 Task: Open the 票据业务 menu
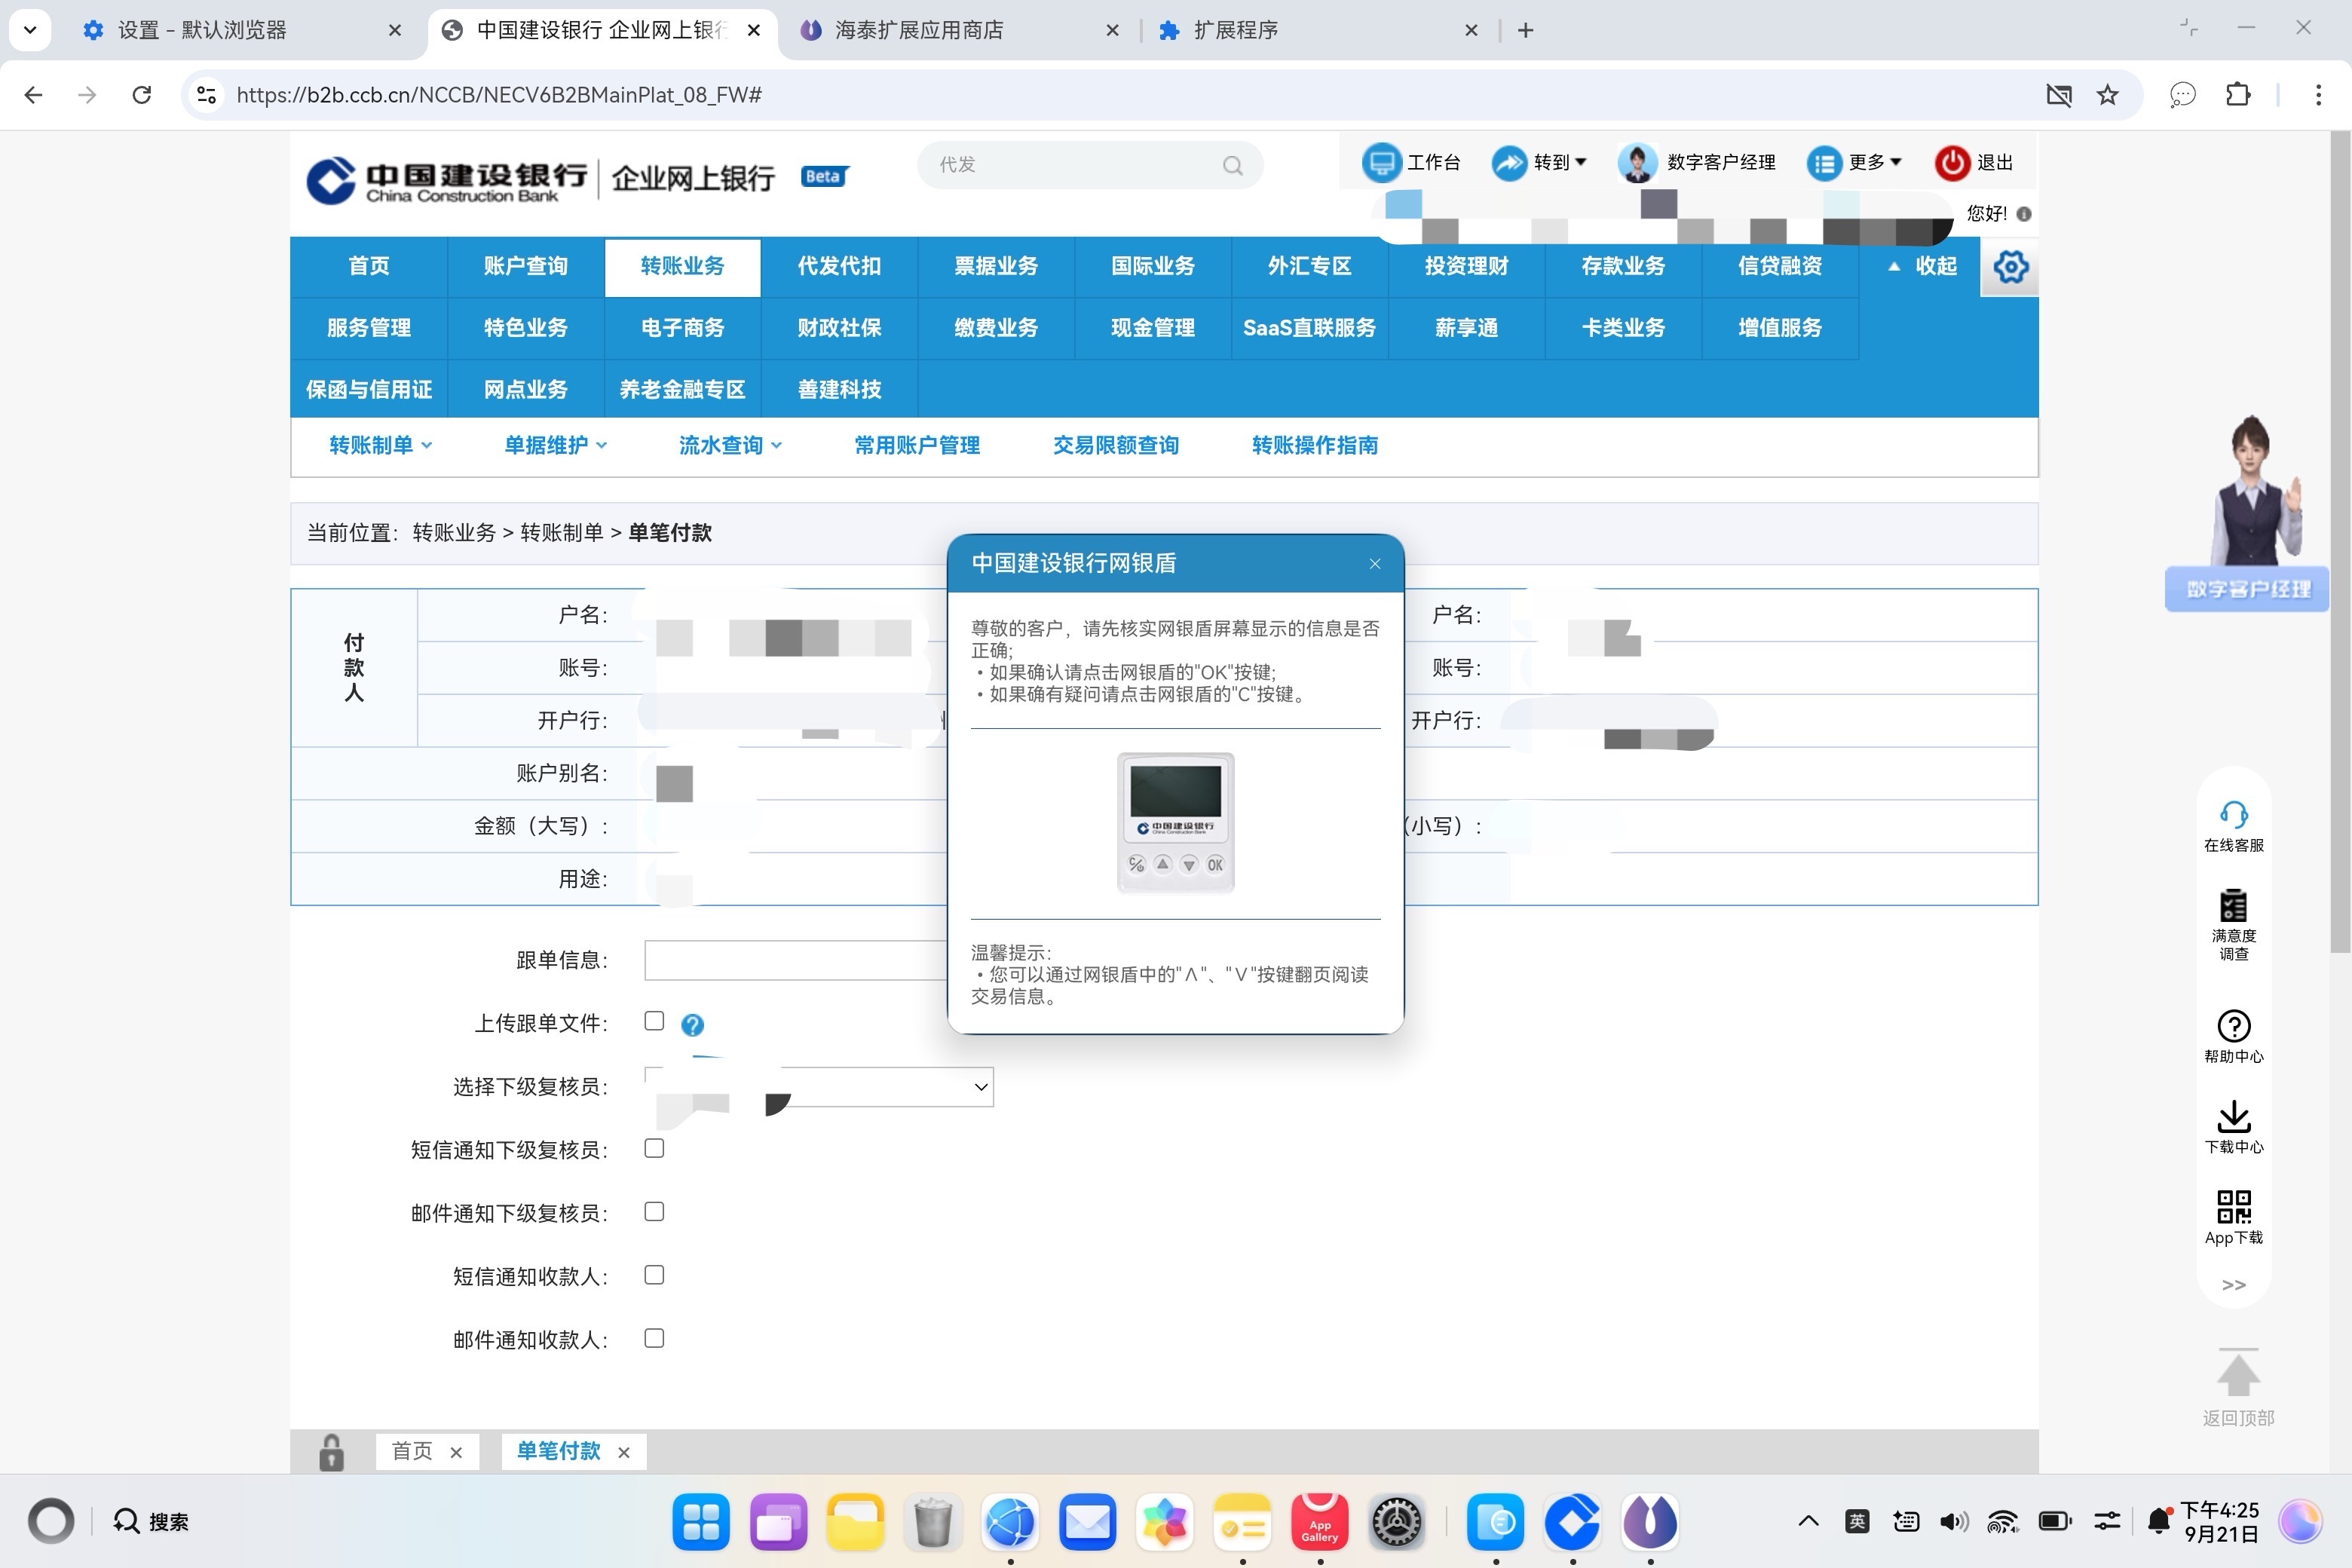pos(996,267)
